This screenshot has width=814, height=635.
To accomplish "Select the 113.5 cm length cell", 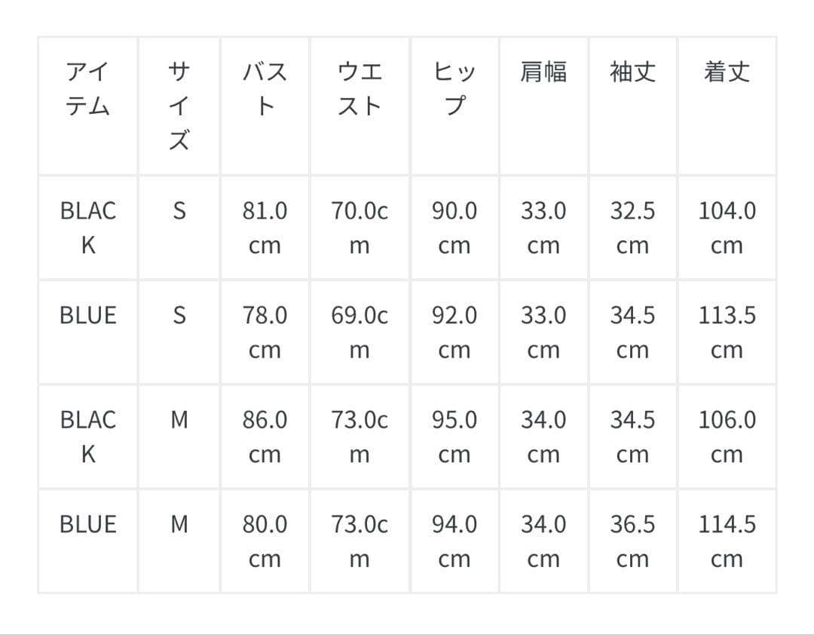I will click(727, 332).
